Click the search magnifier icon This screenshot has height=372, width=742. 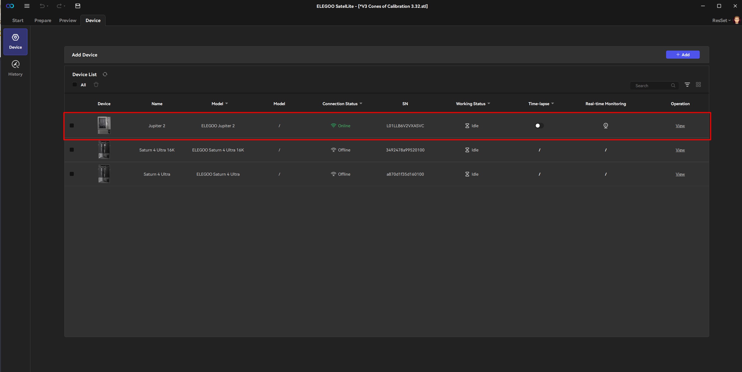673,86
